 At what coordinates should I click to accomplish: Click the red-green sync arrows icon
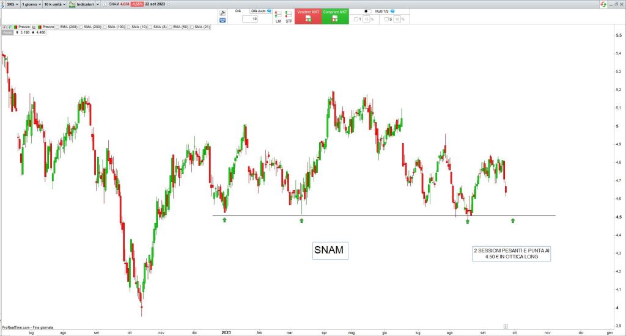(603, 4)
